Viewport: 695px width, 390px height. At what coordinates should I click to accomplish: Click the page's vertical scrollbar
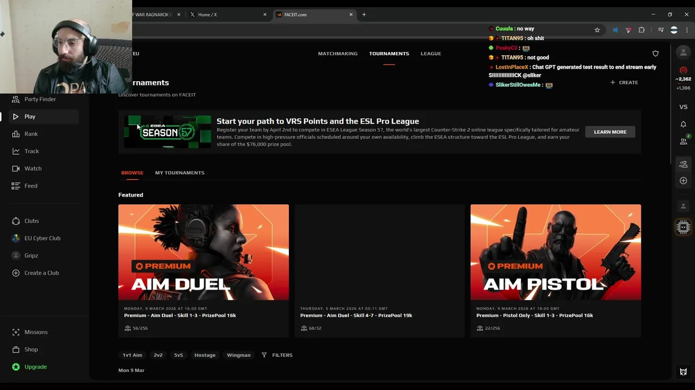(671, 103)
